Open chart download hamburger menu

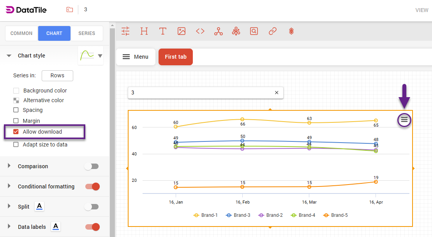[x=404, y=120]
